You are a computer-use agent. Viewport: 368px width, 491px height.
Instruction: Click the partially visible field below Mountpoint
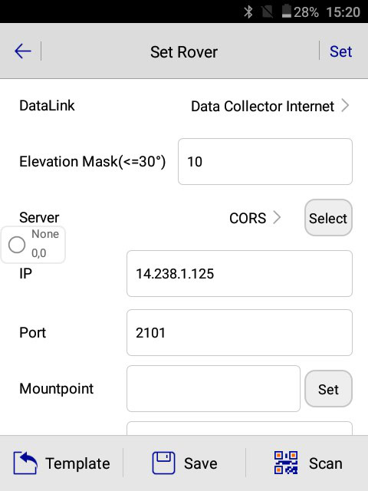[x=239, y=428]
